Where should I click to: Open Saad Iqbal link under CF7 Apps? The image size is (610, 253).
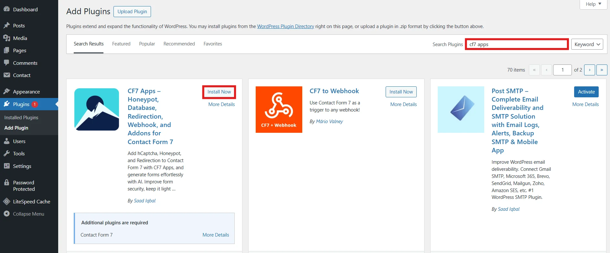click(x=144, y=201)
